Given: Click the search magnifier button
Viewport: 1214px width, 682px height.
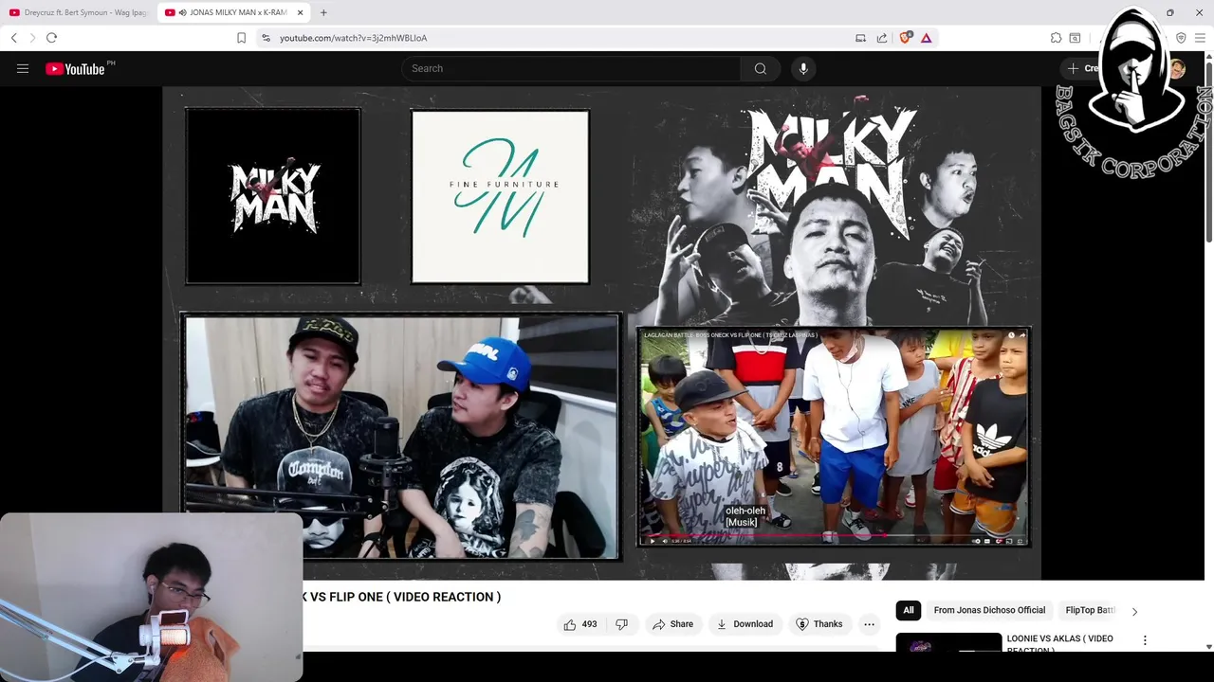Looking at the screenshot, I should pos(760,68).
